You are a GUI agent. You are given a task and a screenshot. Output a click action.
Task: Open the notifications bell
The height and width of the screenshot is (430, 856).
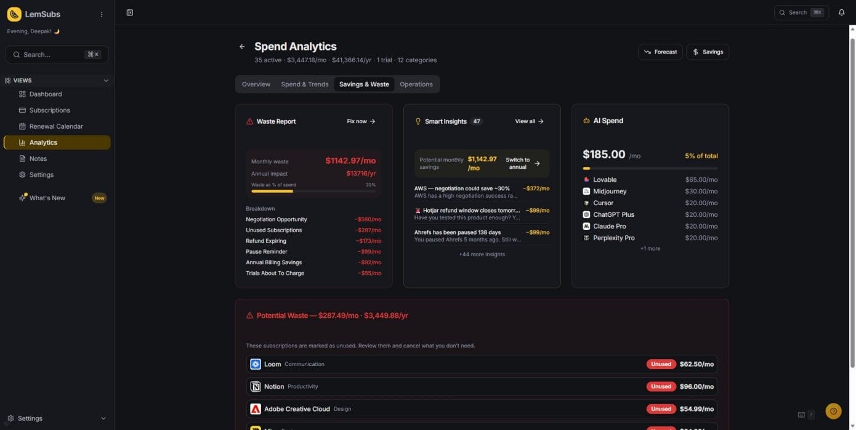[x=841, y=12]
